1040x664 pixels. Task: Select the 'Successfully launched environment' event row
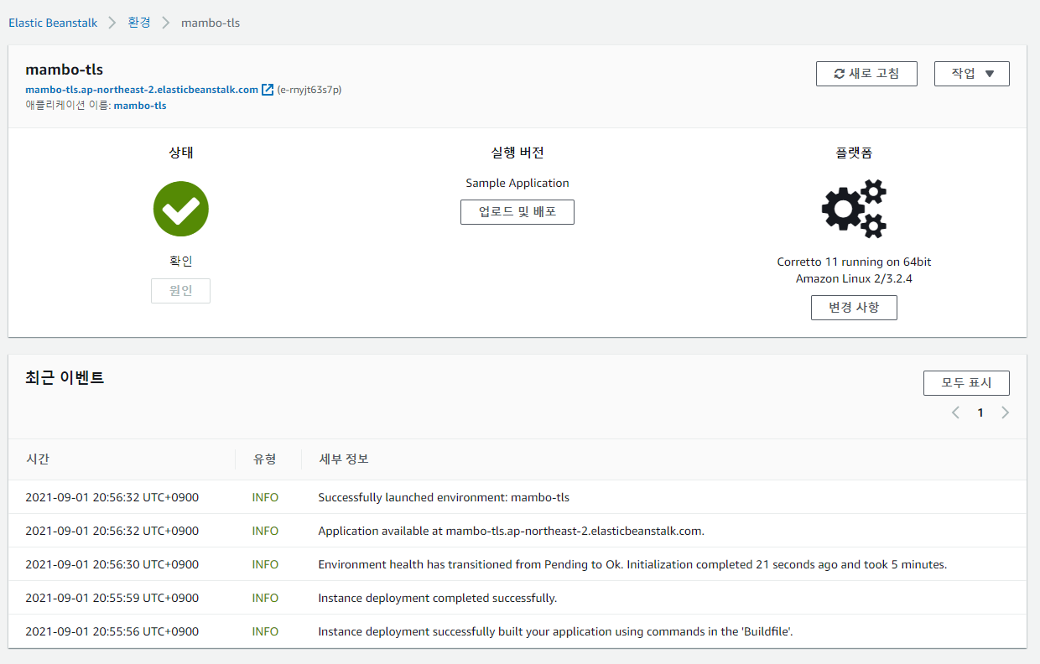[x=443, y=497]
